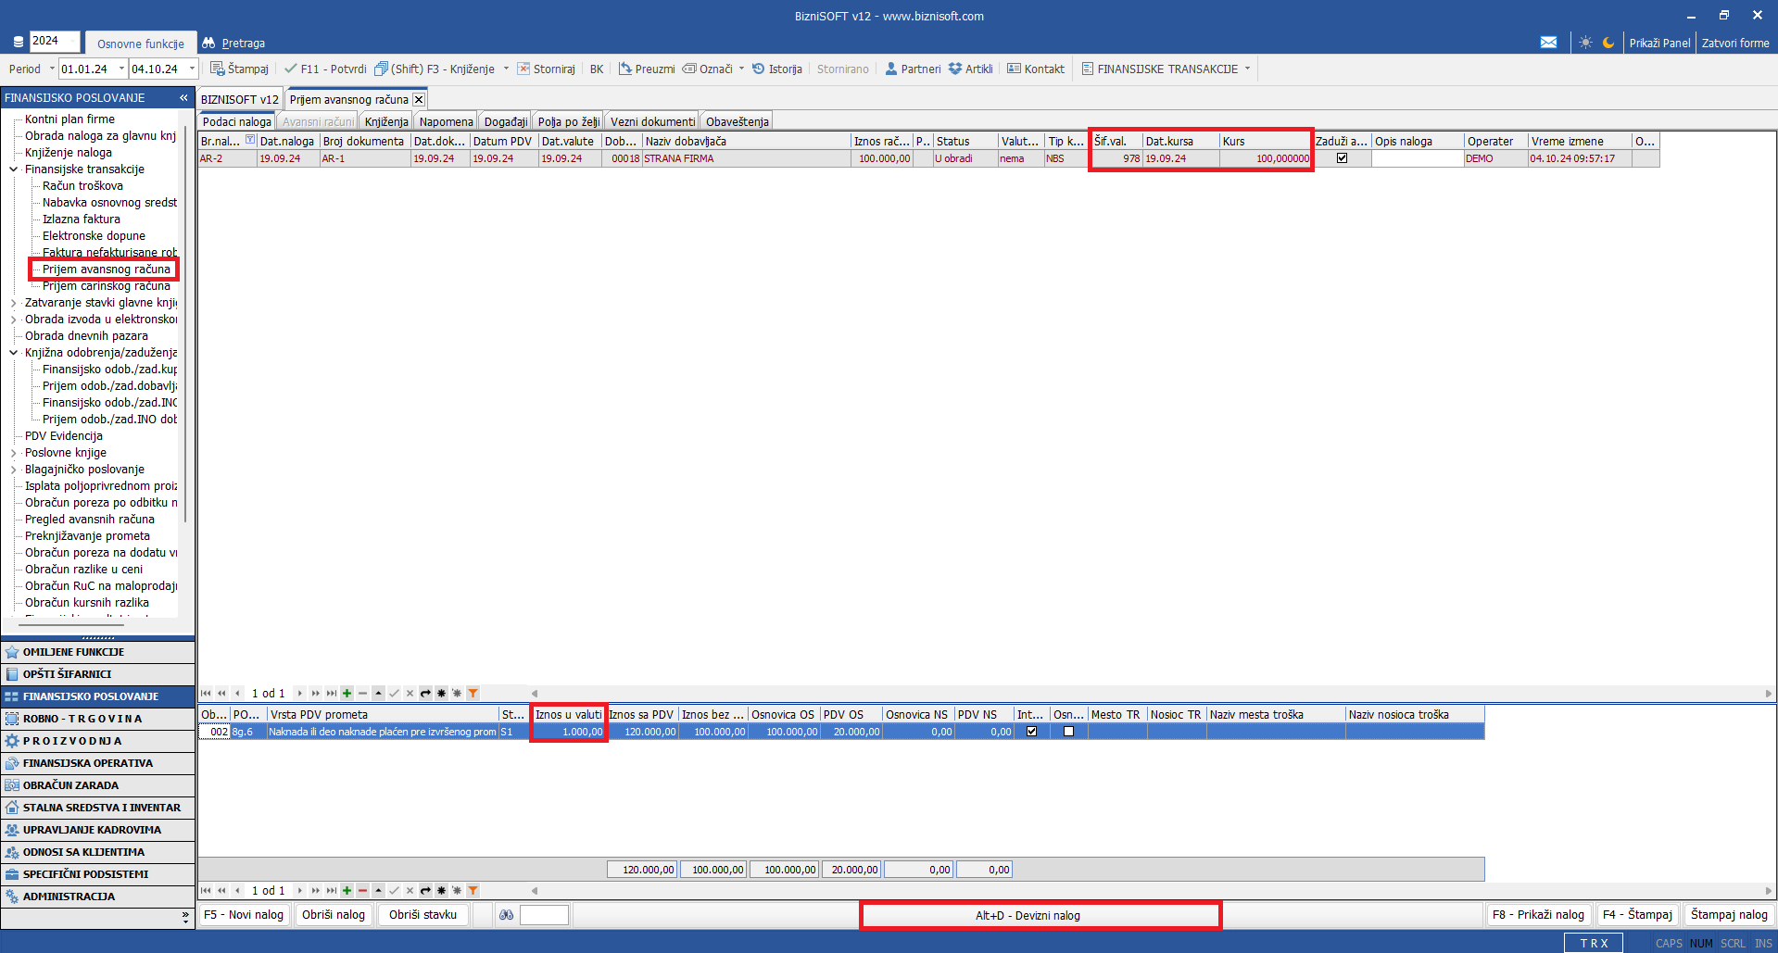Open the Partneri icon in toolbar

click(x=891, y=69)
